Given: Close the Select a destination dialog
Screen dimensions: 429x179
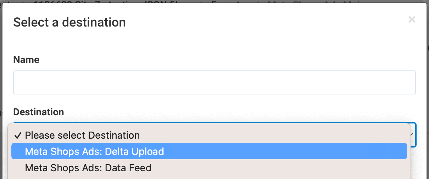Looking at the screenshot, I should 412,20.
